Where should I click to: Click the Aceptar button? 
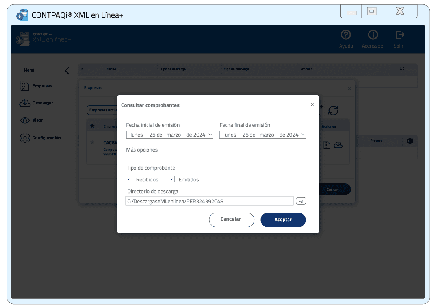coord(283,220)
